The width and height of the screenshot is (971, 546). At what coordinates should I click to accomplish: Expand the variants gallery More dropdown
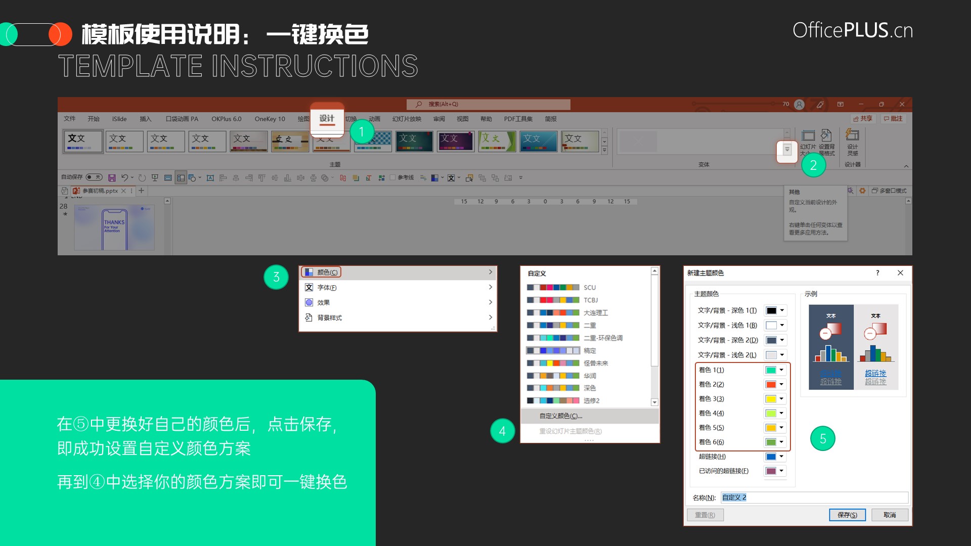(x=787, y=149)
